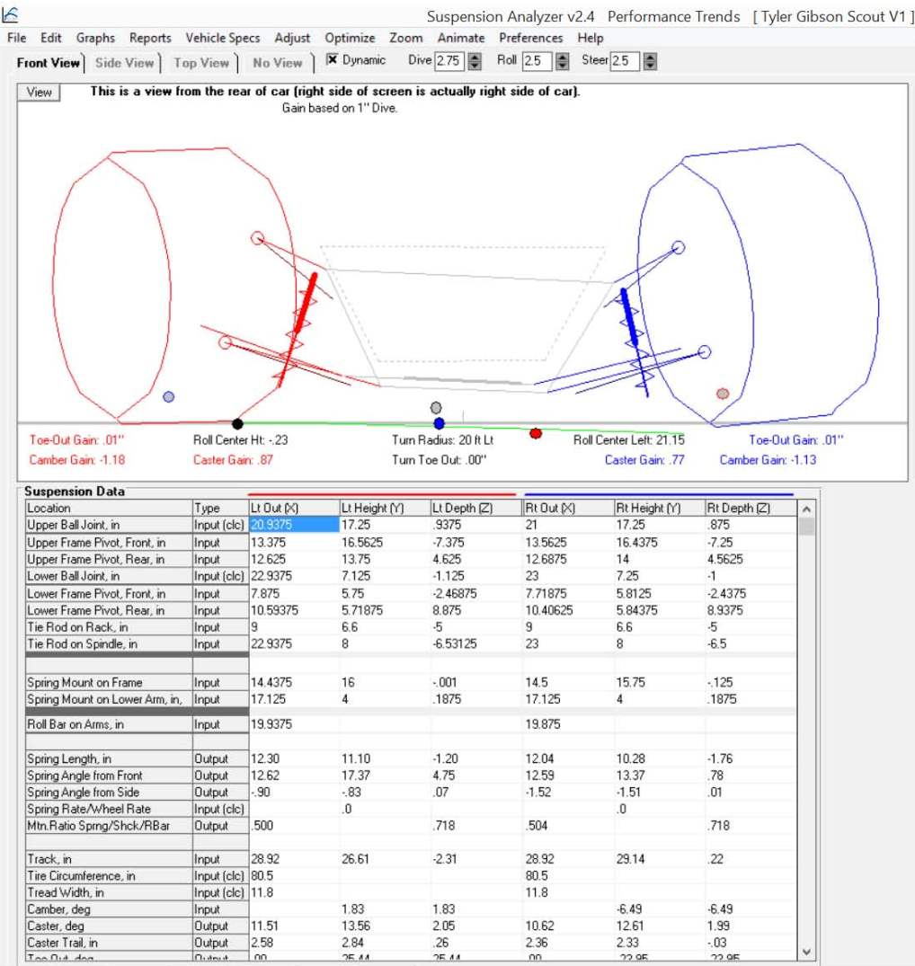Click the Suspension Analyzer app icon in title bar
Image resolution: width=915 pixels, height=966 pixels.
tap(11, 14)
